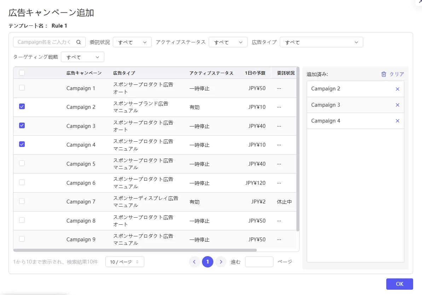Click Campaign 9 name in table

click(x=81, y=239)
